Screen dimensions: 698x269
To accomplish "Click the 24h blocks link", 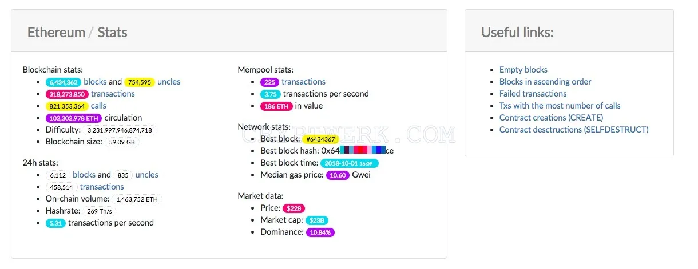I will [84, 175].
